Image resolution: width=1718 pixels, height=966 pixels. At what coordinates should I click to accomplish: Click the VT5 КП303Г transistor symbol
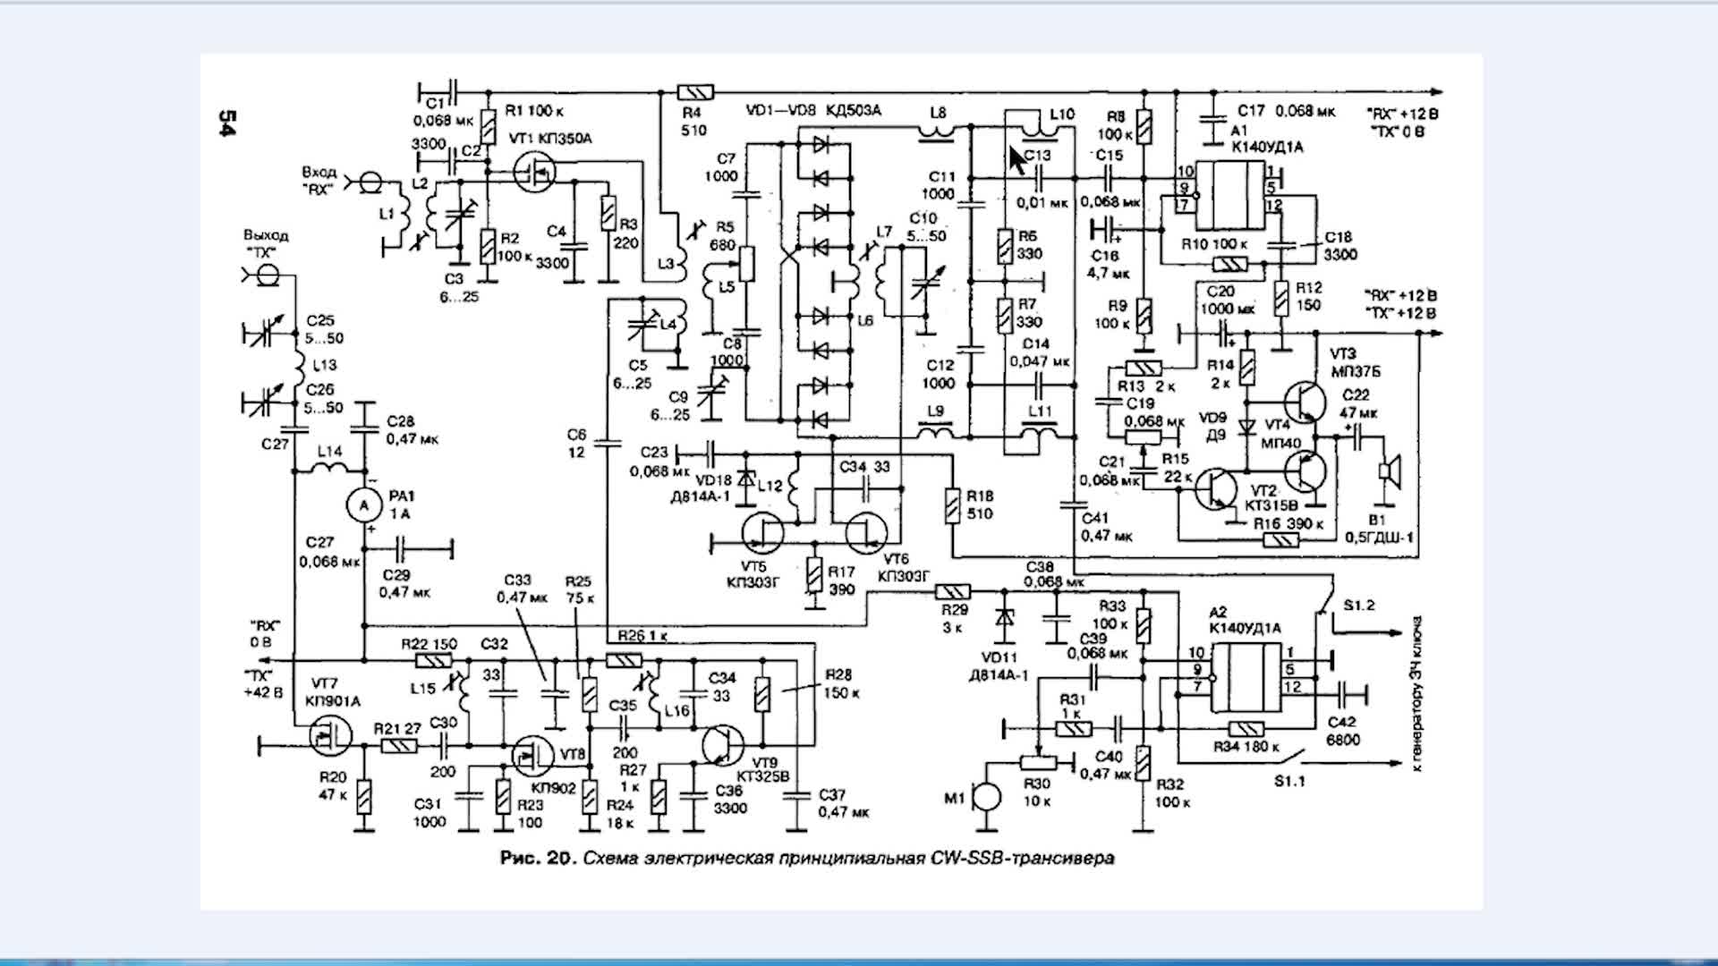pyautogui.click(x=762, y=533)
